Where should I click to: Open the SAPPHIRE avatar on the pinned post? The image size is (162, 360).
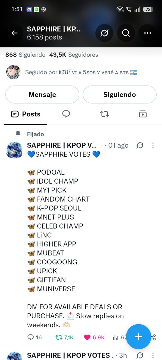point(14,150)
